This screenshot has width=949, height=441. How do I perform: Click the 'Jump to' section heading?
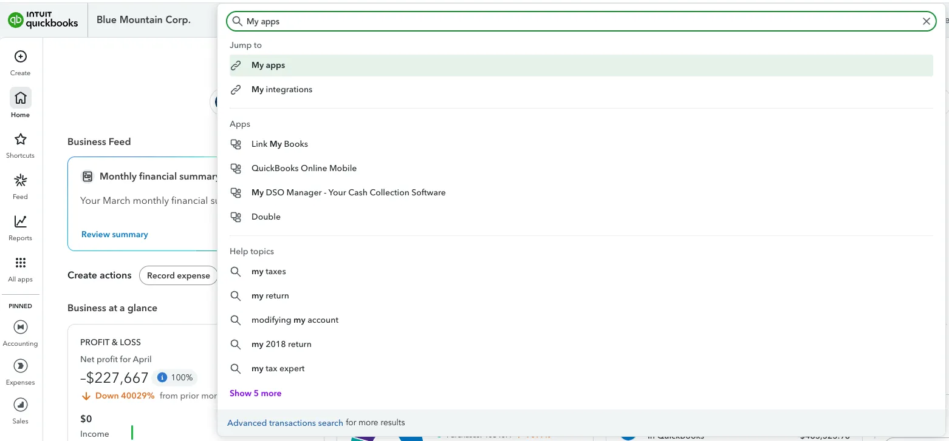[245, 45]
